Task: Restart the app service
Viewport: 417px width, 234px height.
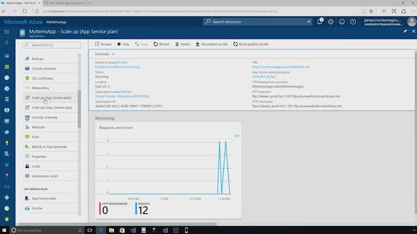Action: point(162,44)
